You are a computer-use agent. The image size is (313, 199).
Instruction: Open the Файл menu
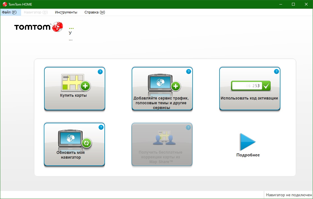click(9, 12)
